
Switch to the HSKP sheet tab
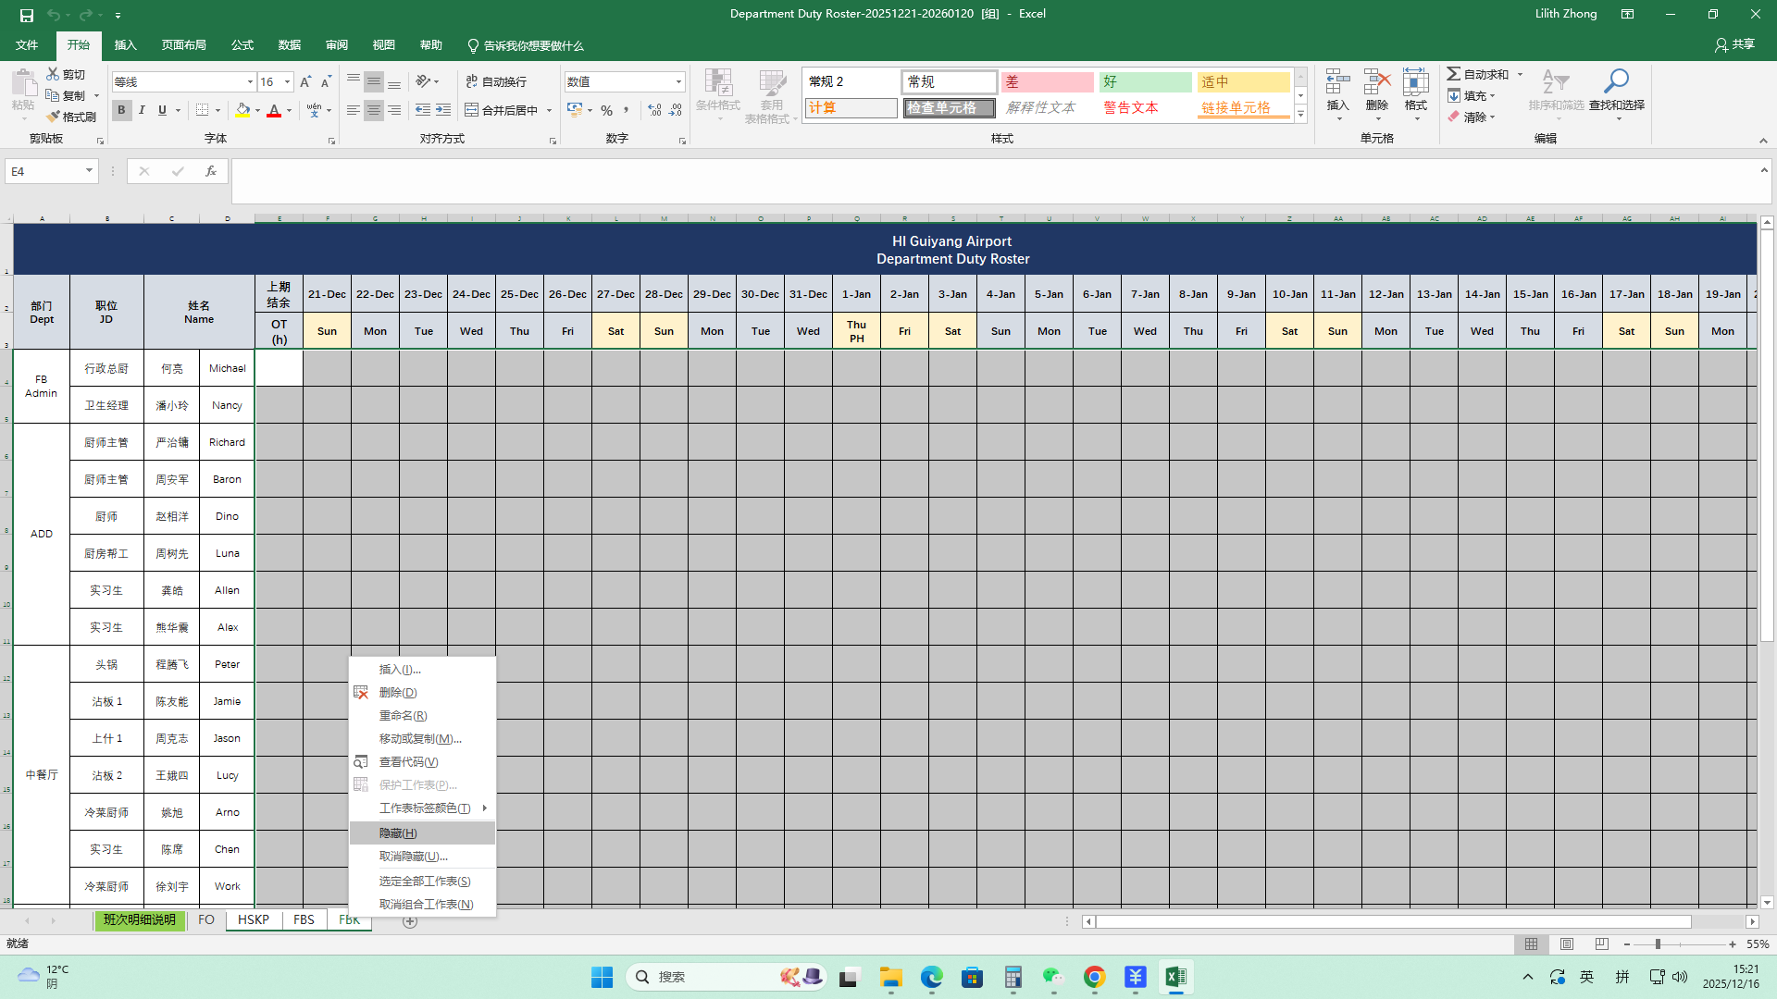click(x=253, y=919)
